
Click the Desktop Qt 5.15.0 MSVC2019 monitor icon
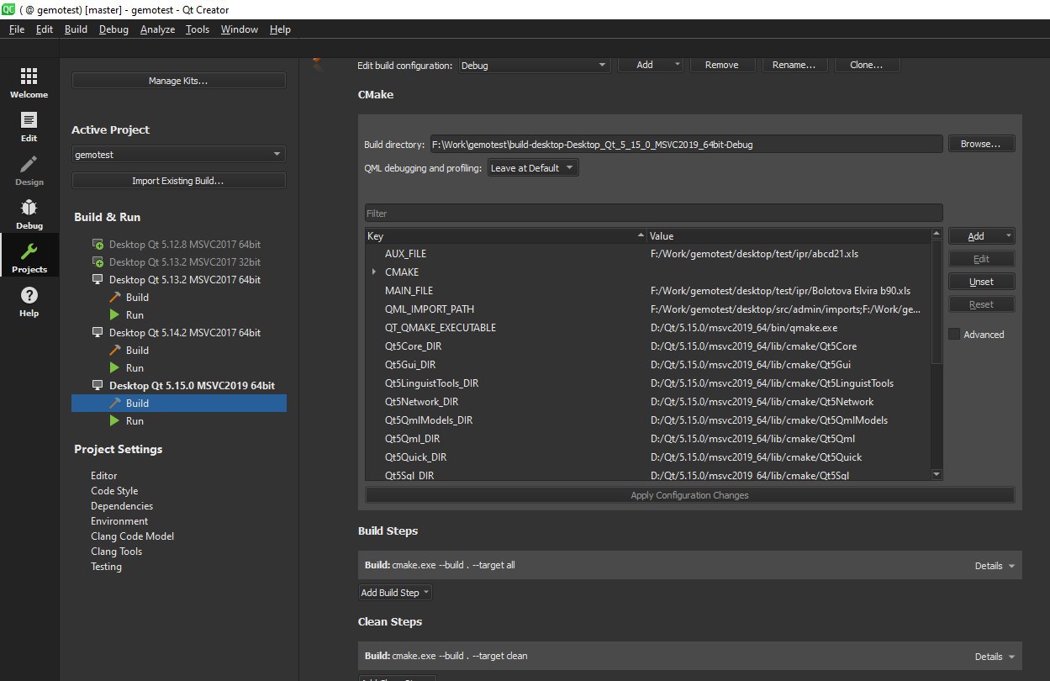pyautogui.click(x=98, y=386)
